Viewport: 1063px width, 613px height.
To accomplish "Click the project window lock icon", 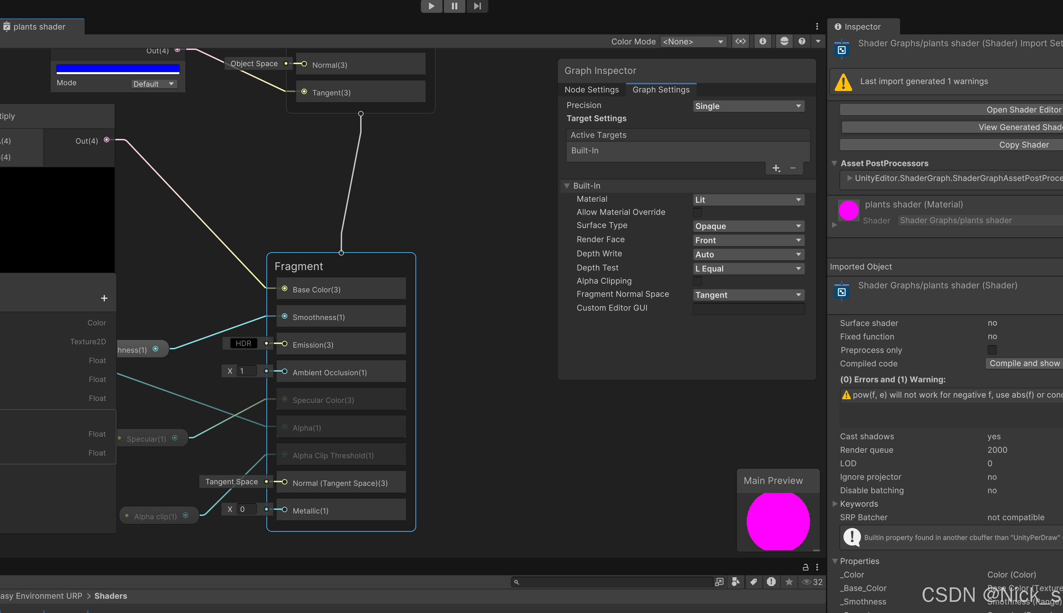I will coord(805,567).
